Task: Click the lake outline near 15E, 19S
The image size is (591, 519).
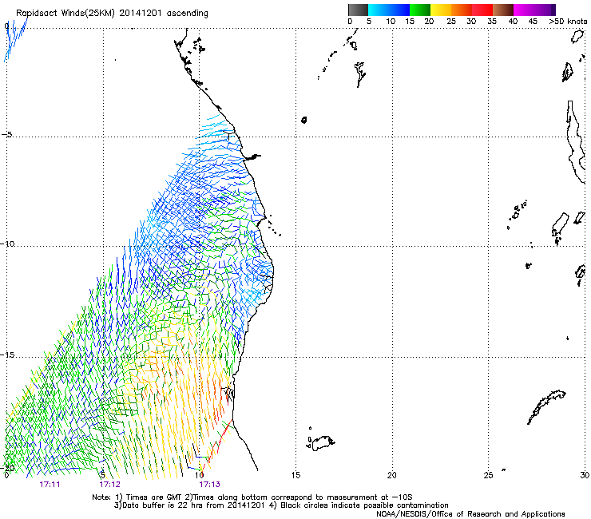Action: pos(323,443)
